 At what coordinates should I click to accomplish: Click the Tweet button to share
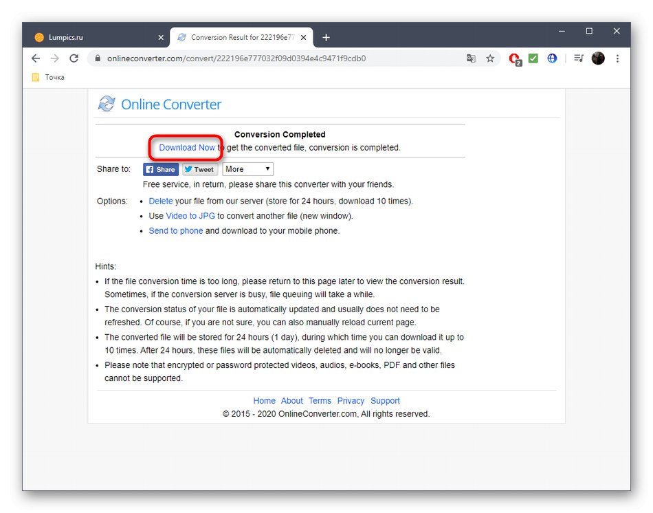(x=199, y=168)
